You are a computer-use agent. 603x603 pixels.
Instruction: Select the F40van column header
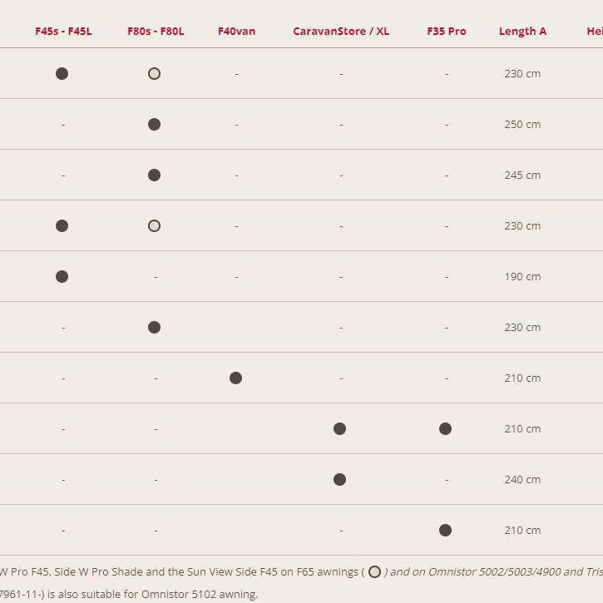click(x=236, y=32)
